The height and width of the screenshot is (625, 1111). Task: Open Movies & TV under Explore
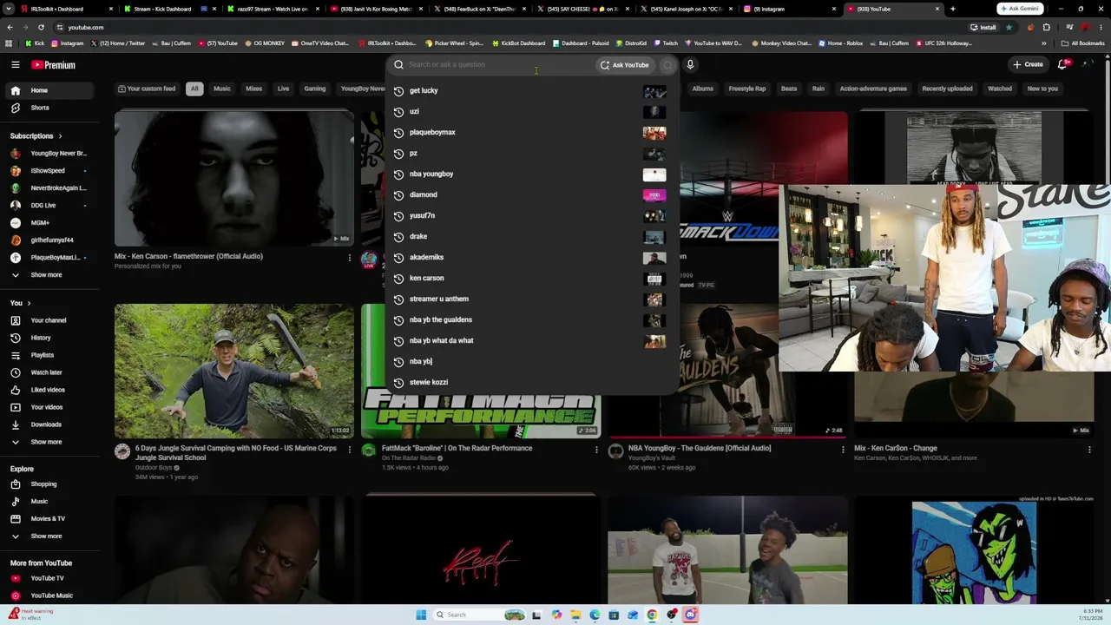coord(49,519)
